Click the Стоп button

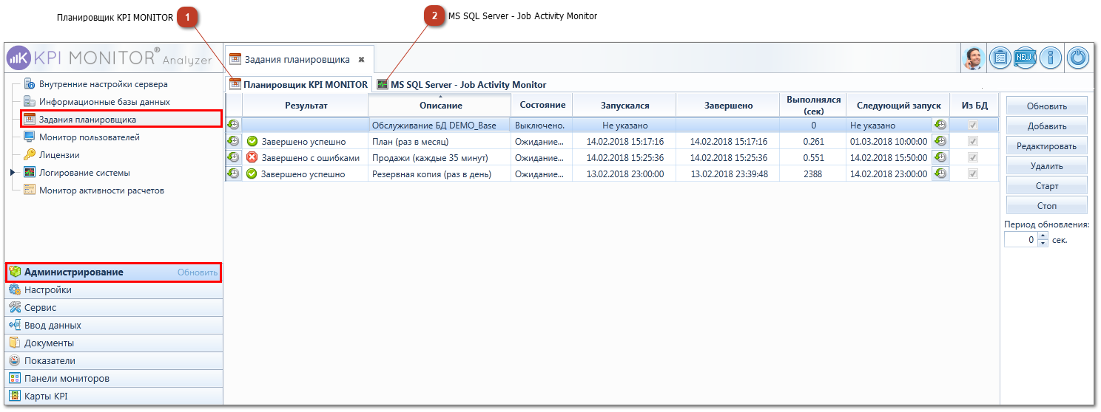1046,206
